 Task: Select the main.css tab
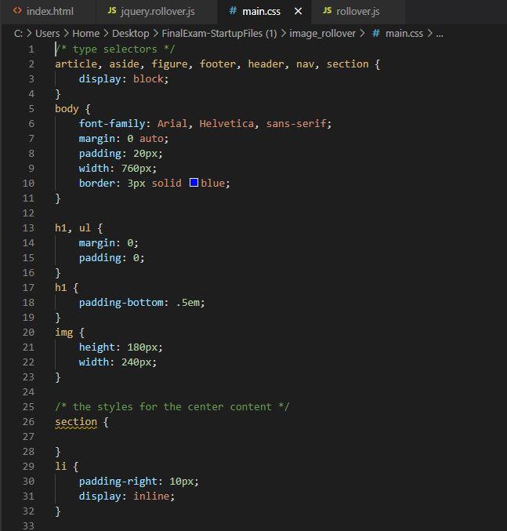261,11
